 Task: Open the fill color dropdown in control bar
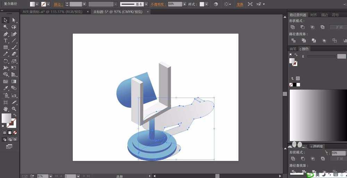(37, 4)
